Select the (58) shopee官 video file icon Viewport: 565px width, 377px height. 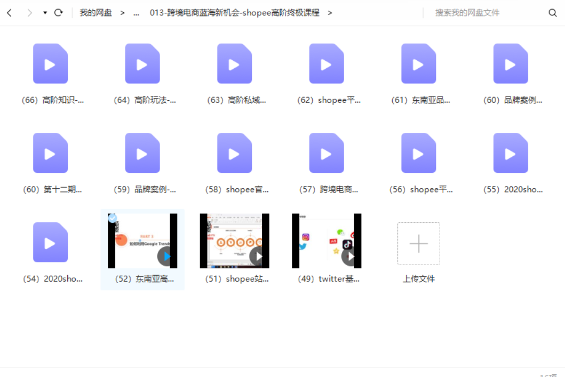[235, 153]
